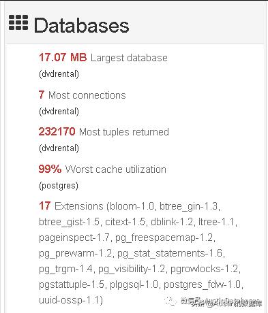Click the Extensions label text
Screen dimensions: 268x313
[x=79, y=206]
